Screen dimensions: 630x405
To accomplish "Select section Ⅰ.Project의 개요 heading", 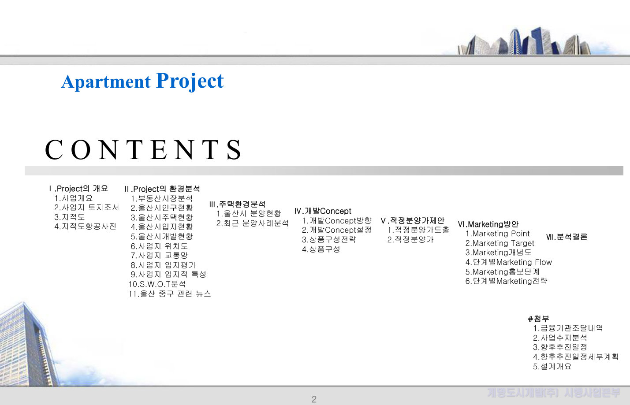I will point(78,189).
